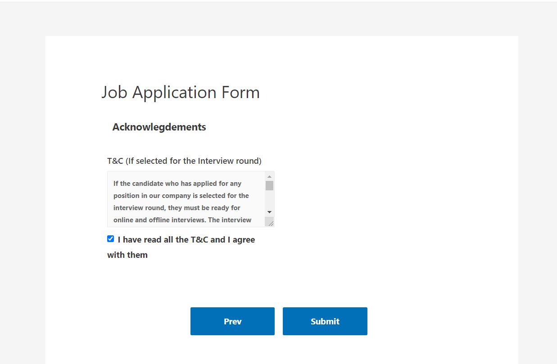Click the Job Application Form heading

181,92
